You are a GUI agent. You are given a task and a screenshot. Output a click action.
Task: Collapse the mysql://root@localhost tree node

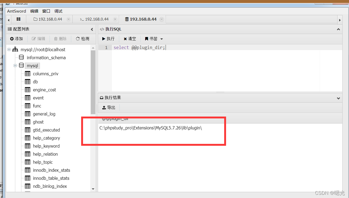[x=9, y=50]
